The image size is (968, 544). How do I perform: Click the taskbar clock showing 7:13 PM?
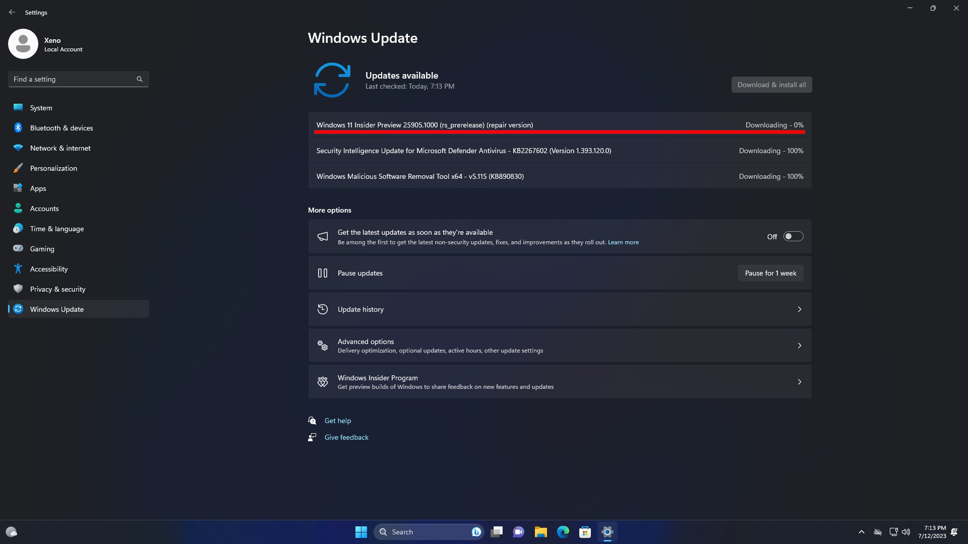tap(932, 532)
